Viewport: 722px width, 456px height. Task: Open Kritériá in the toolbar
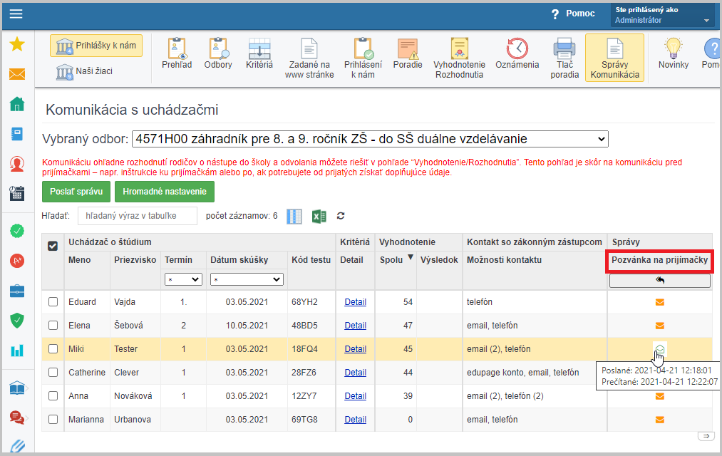[259, 54]
